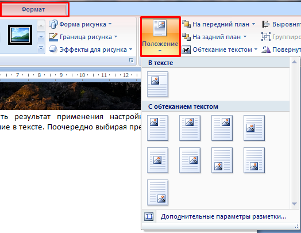Click the picture styles gallery down arrow
The width and height of the screenshot is (301, 233).
(x=41, y=37)
